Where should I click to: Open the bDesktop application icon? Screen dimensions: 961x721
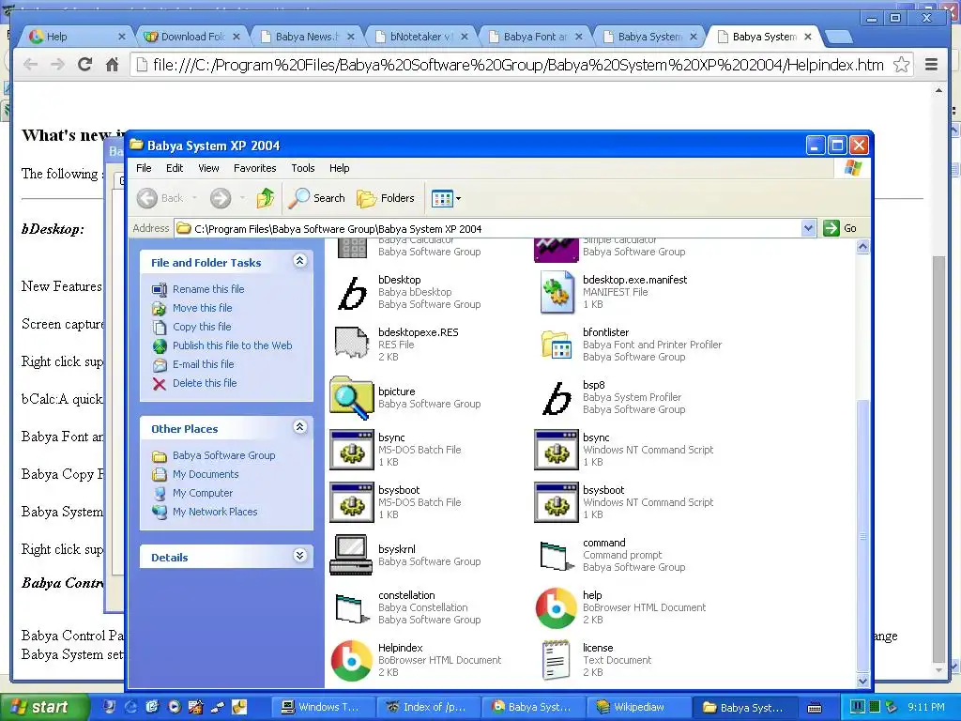tap(352, 293)
